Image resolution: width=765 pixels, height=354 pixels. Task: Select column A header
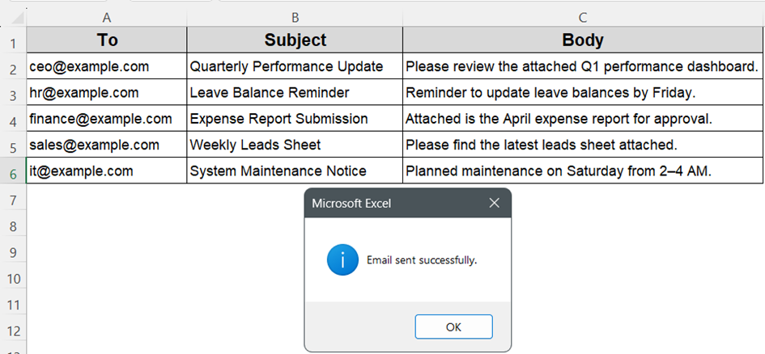106,18
